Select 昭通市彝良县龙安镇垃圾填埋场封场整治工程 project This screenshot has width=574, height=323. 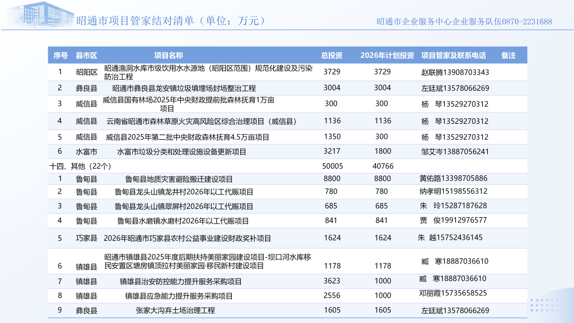coord(184,88)
